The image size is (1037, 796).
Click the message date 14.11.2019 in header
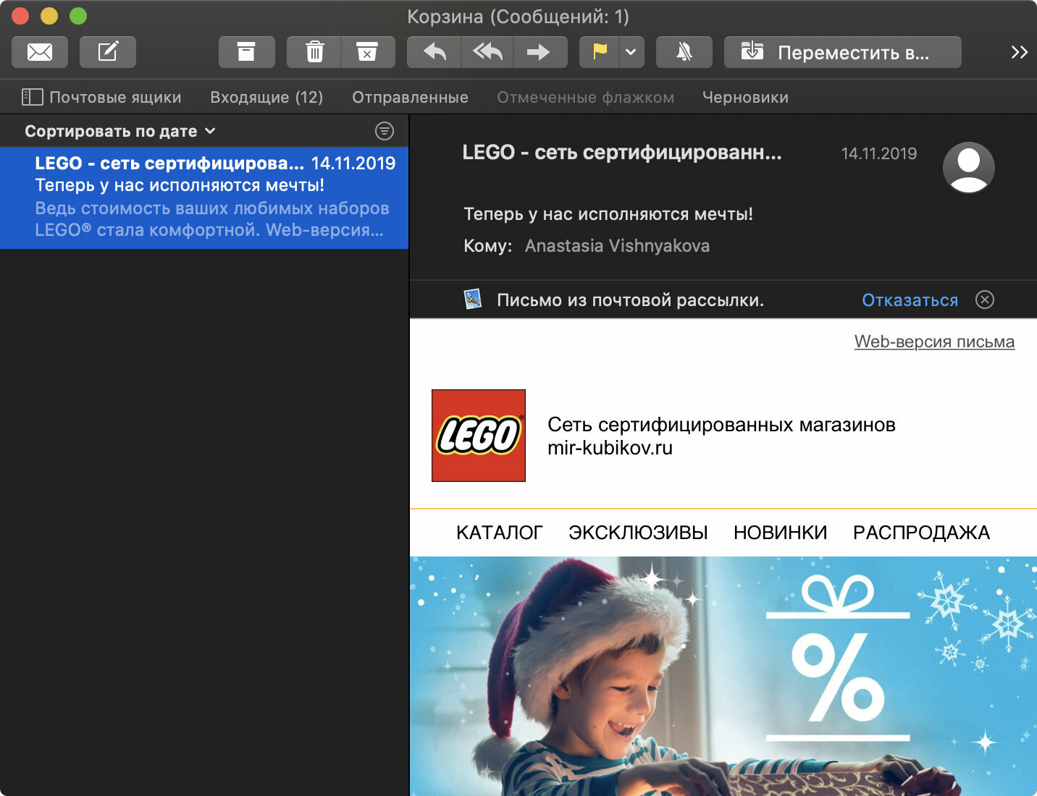878,153
